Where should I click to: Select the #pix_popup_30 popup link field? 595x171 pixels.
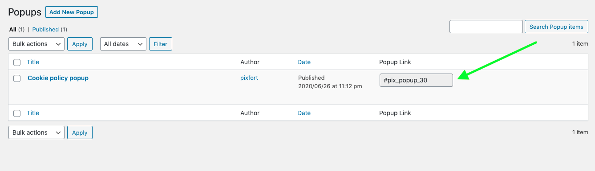416,80
